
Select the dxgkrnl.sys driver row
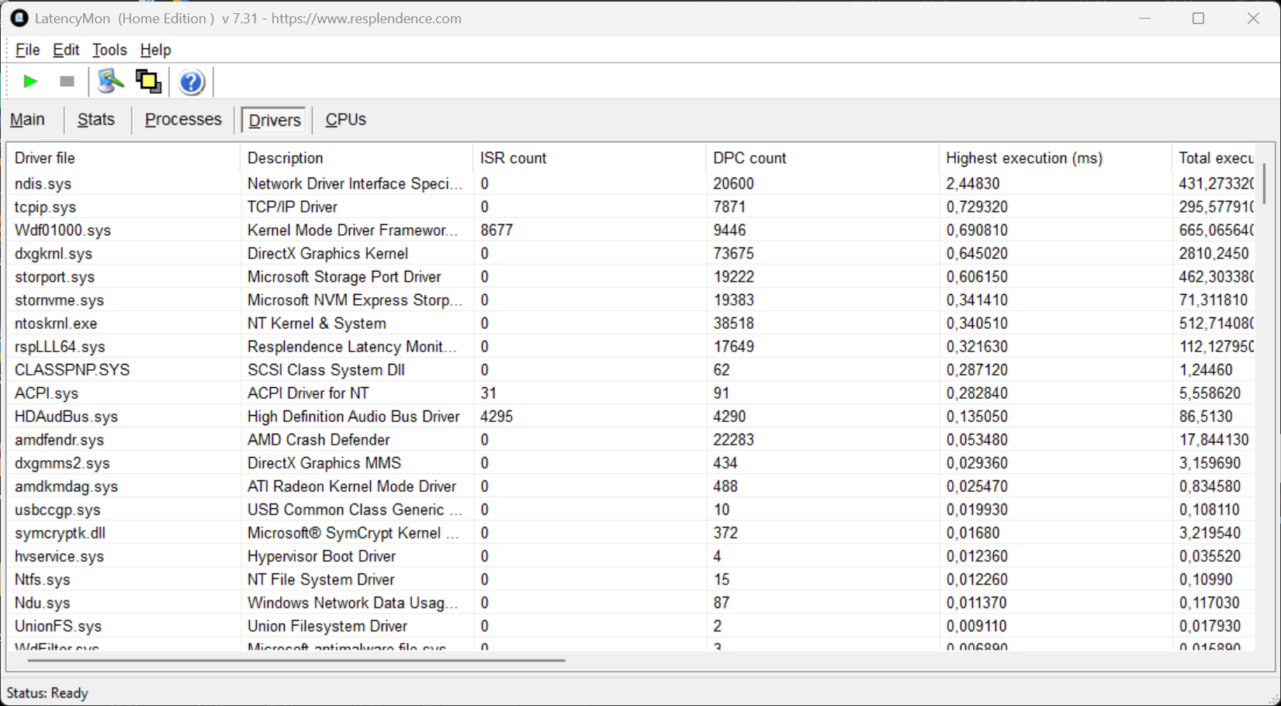click(54, 254)
